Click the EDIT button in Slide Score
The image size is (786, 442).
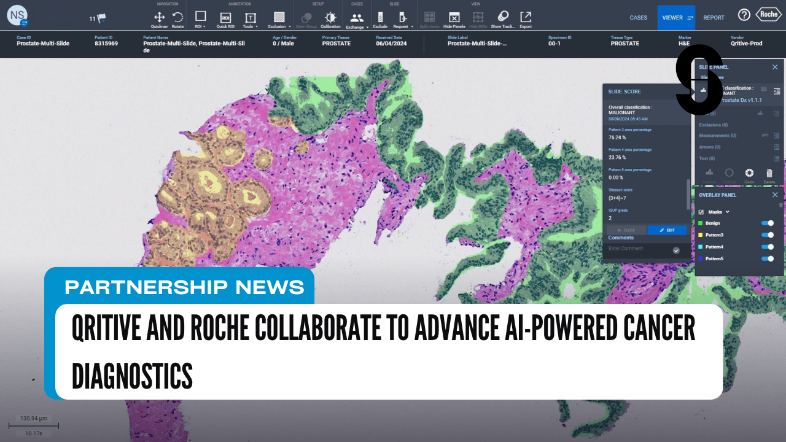click(x=667, y=230)
